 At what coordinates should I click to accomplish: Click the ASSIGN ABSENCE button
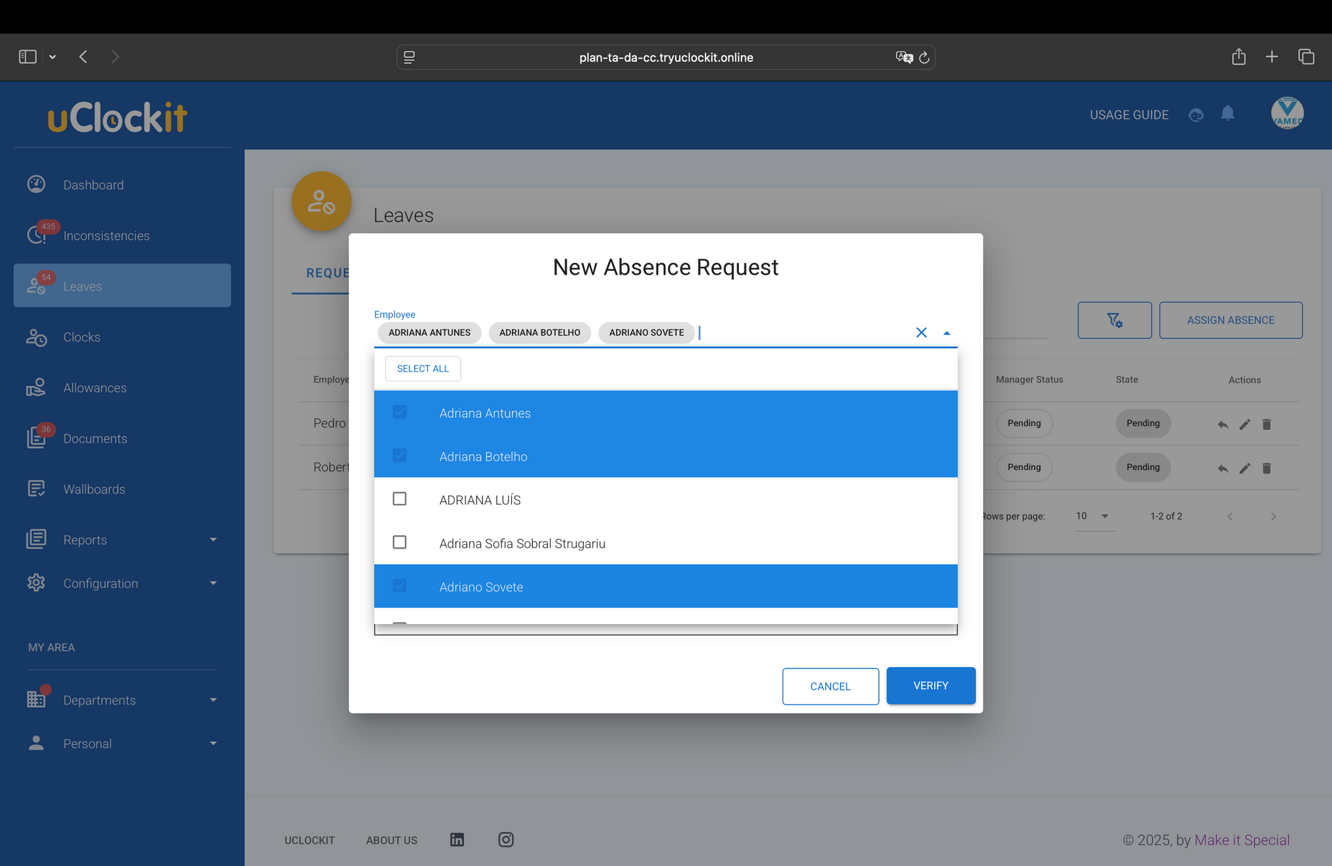(1231, 320)
